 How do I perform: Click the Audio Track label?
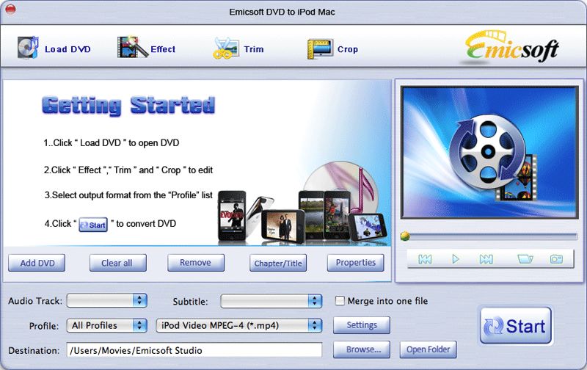35,301
